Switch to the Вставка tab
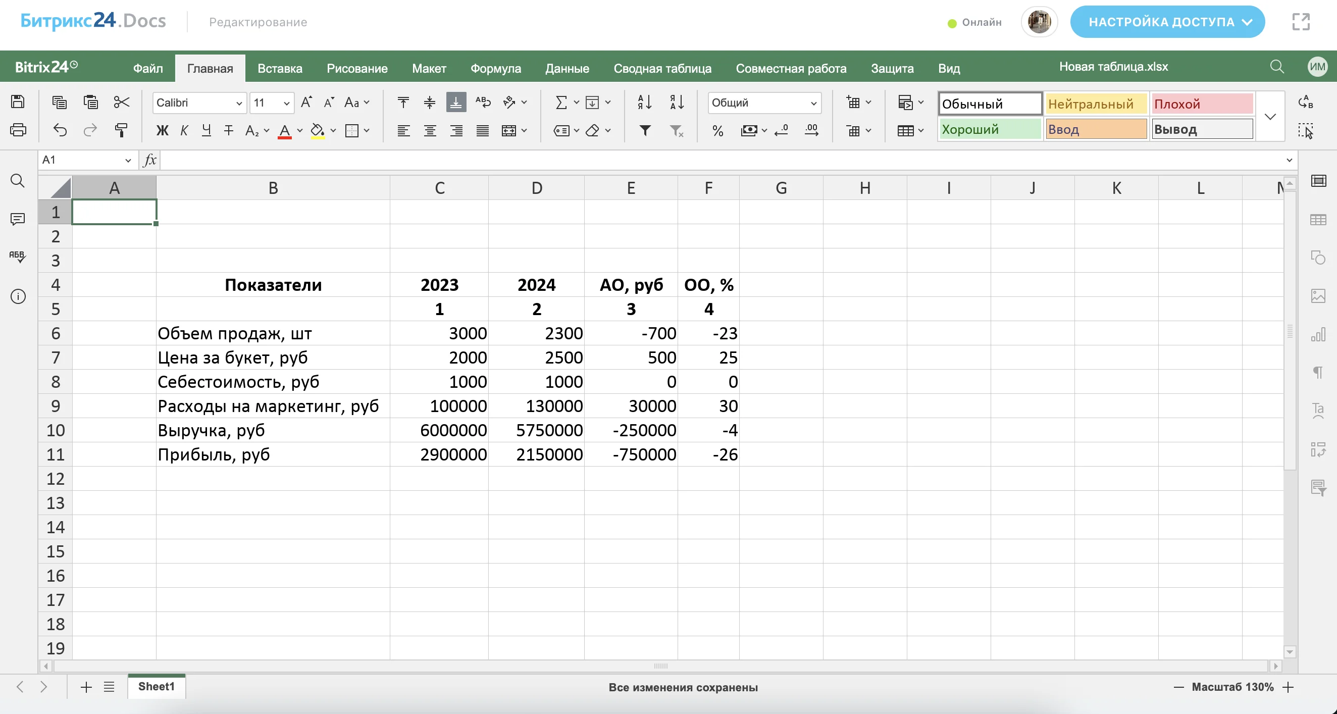Viewport: 1337px width, 714px height. 280,68
